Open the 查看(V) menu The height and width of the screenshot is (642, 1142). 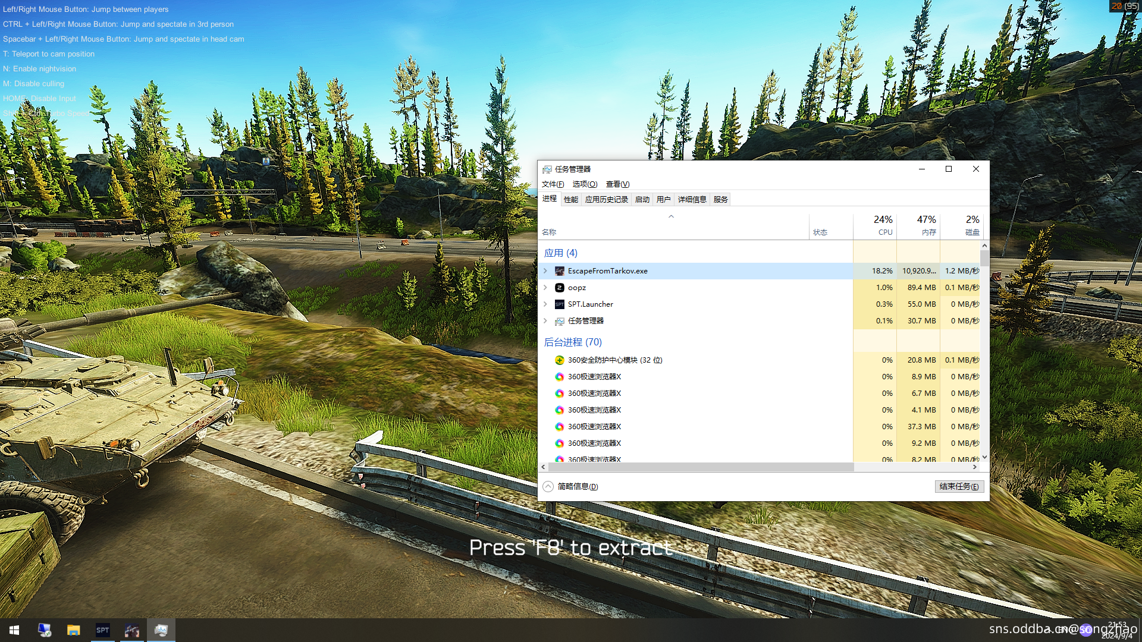click(x=617, y=184)
